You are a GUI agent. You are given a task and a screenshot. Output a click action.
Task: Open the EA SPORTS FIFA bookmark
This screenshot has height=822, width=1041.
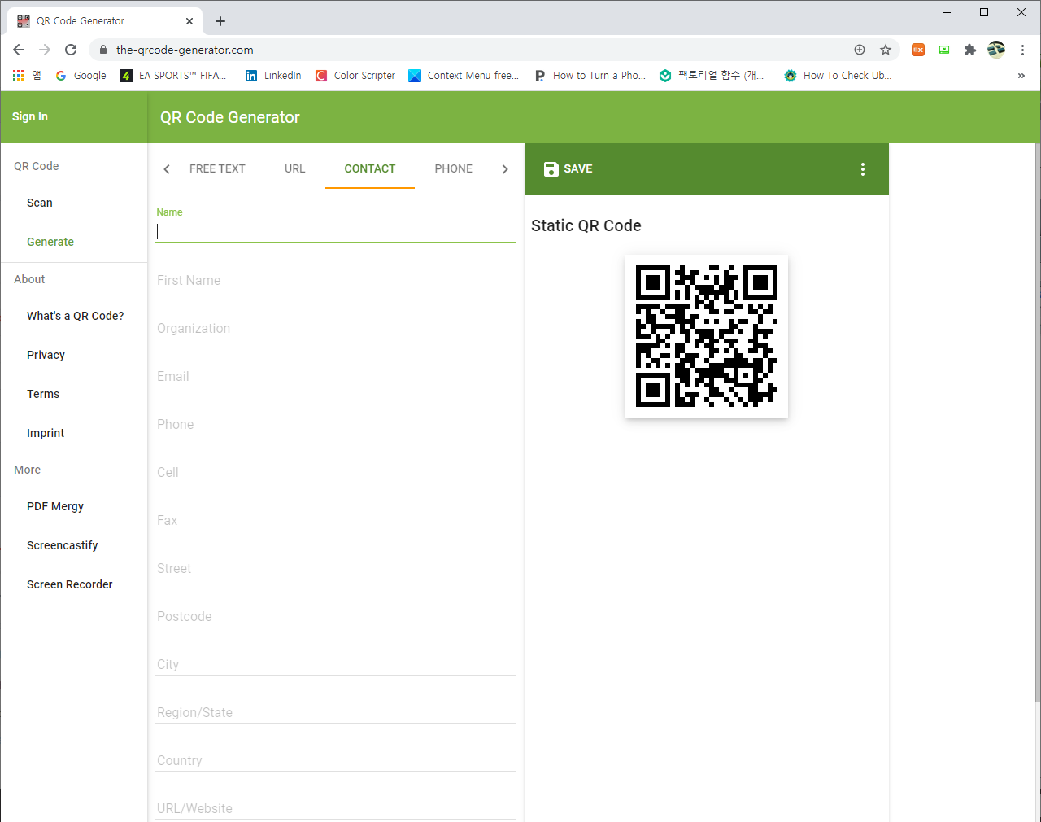coord(173,75)
